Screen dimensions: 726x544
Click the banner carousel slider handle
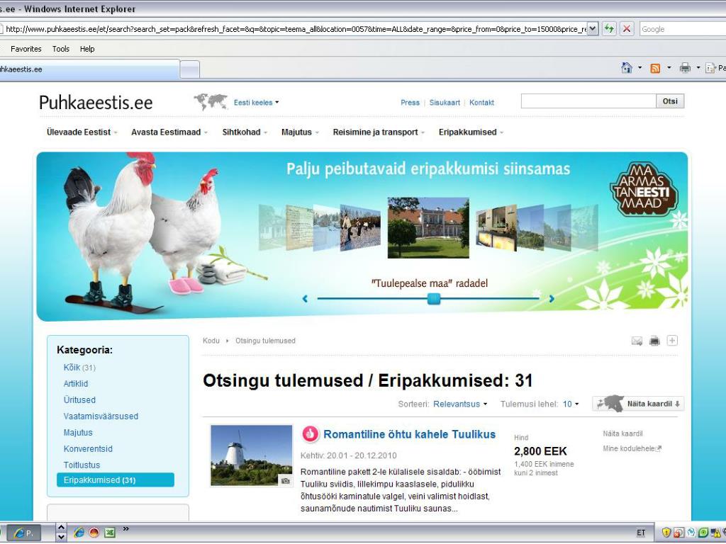(x=434, y=298)
